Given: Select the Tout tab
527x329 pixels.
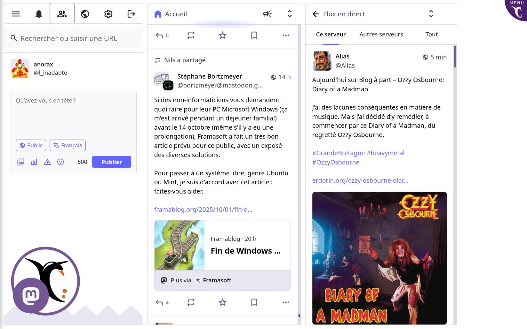Looking at the screenshot, I should pyautogui.click(x=431, y=34).
